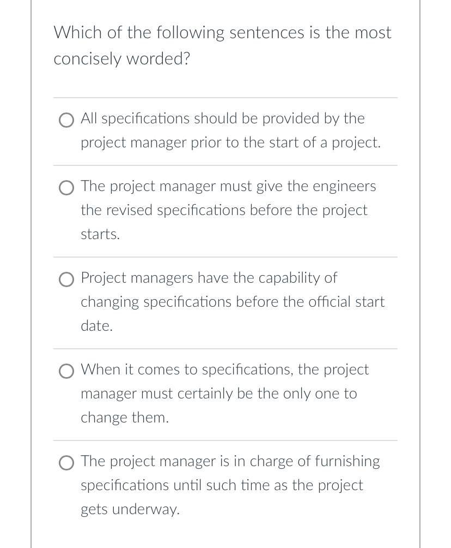Click the line "changing specifications before the official start"
The height and width of the screenshot is (548, 451).
(x=233, y=302)
